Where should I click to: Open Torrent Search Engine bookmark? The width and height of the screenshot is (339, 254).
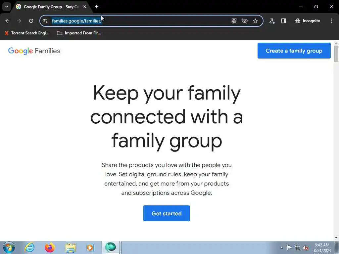pyautogui.click(x=27, y=33)
